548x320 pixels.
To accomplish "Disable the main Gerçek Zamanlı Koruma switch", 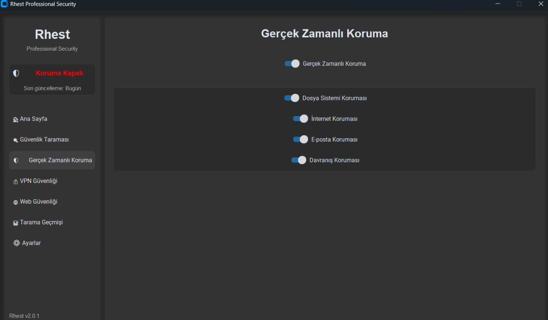I will click(x=292, y=64).
